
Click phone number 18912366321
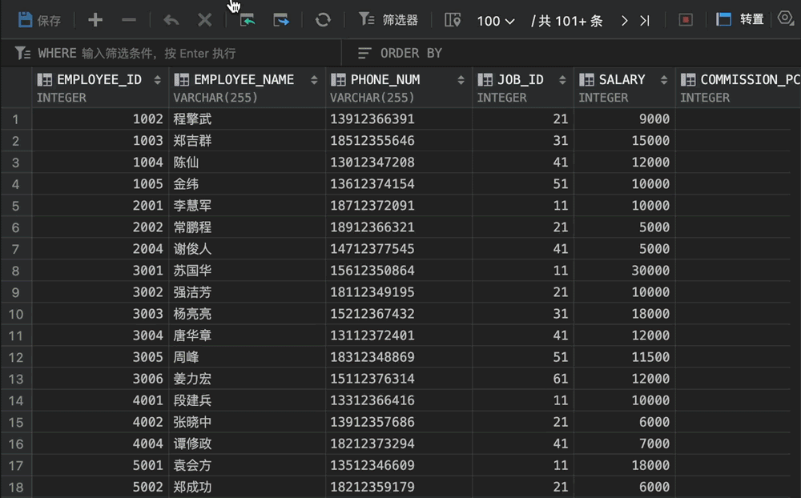pyautogui.click(x=372, y=227)
